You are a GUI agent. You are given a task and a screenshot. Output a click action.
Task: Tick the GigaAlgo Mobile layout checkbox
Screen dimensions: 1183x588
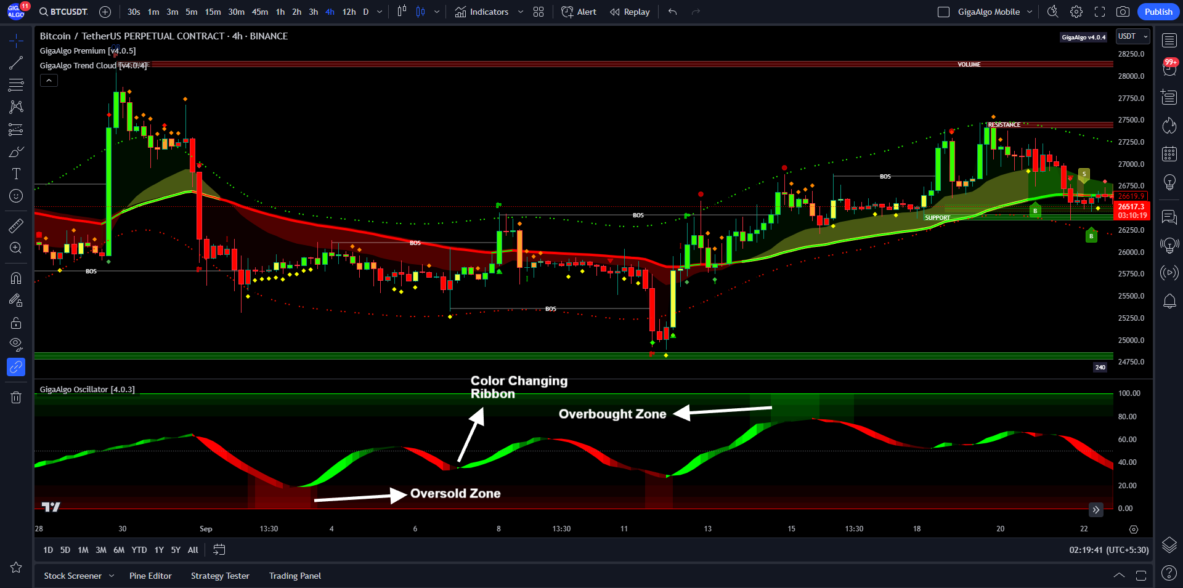pyautogui.click(x=943, y=12)
